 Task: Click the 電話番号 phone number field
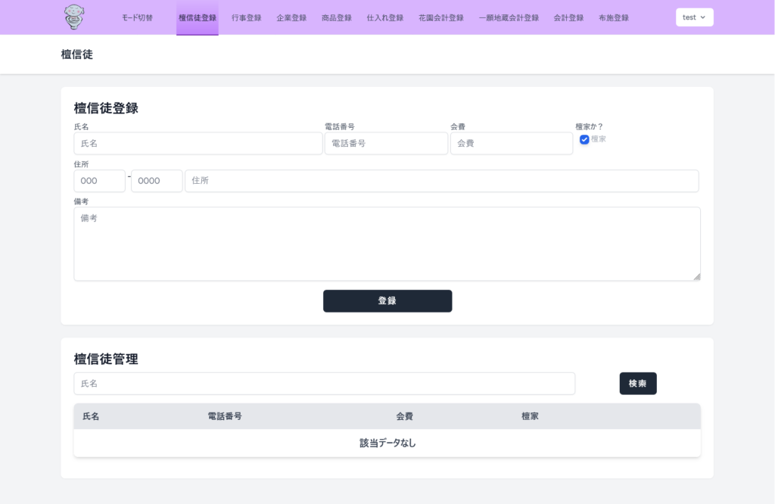coord(386,143)
